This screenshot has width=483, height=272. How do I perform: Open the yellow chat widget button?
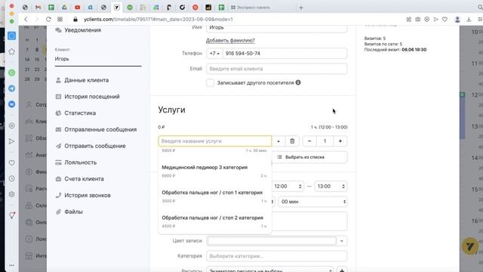tap(470, 246)
